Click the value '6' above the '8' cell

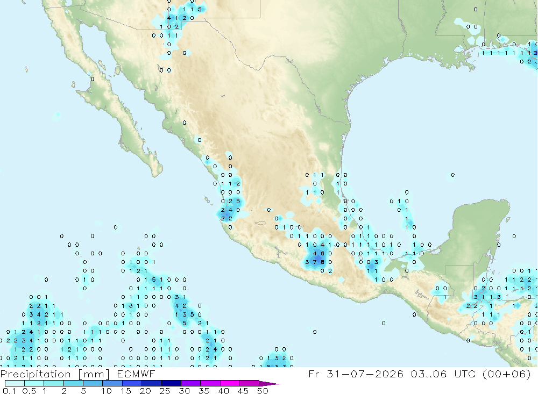pyautogui.click(x=322, y=253)
